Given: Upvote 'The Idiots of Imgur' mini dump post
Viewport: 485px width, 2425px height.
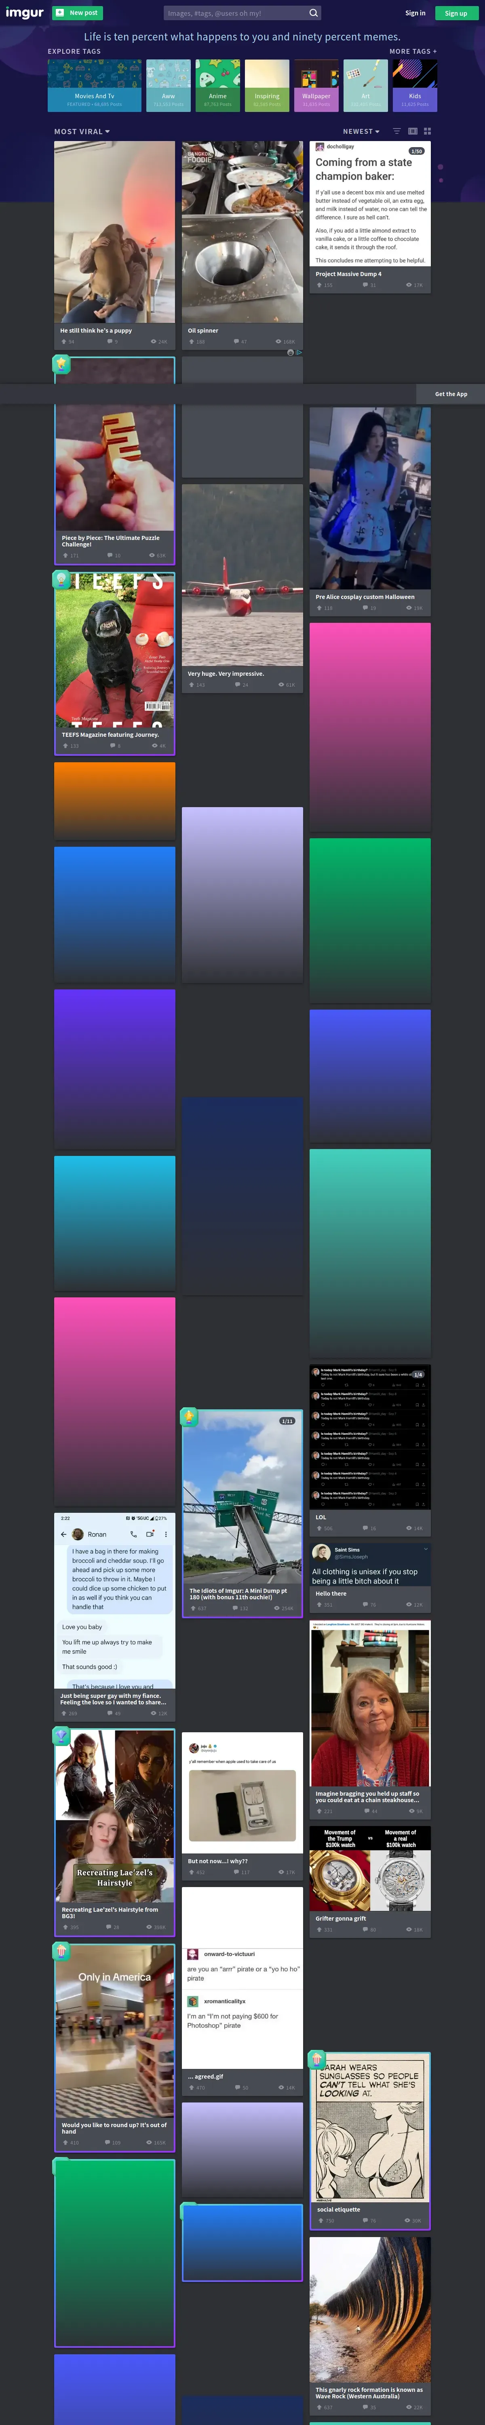Looking at the screenshot, I should click(193, 1608).
